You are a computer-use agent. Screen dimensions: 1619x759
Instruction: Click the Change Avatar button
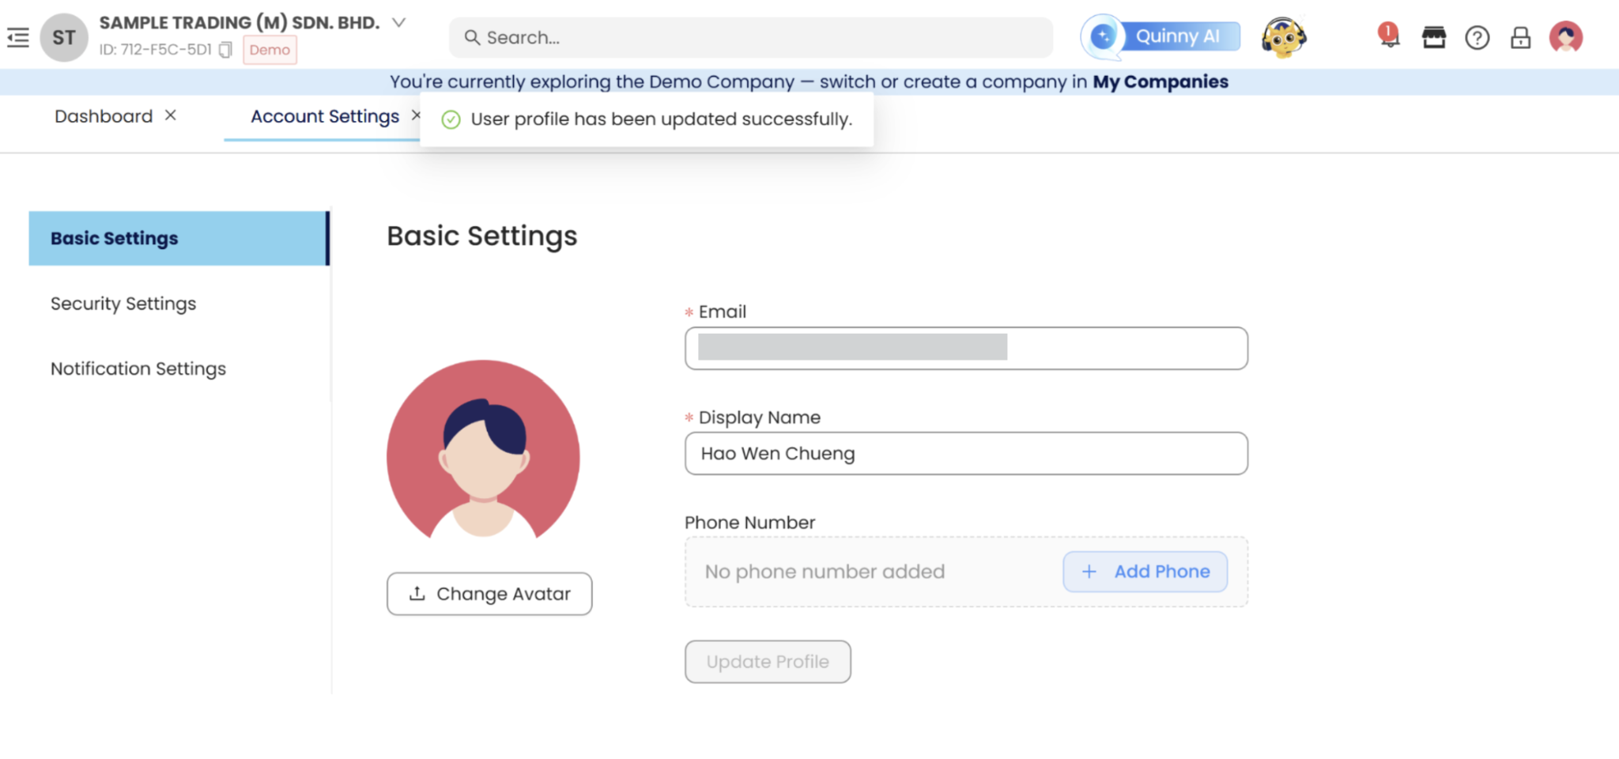pos(489,594)
